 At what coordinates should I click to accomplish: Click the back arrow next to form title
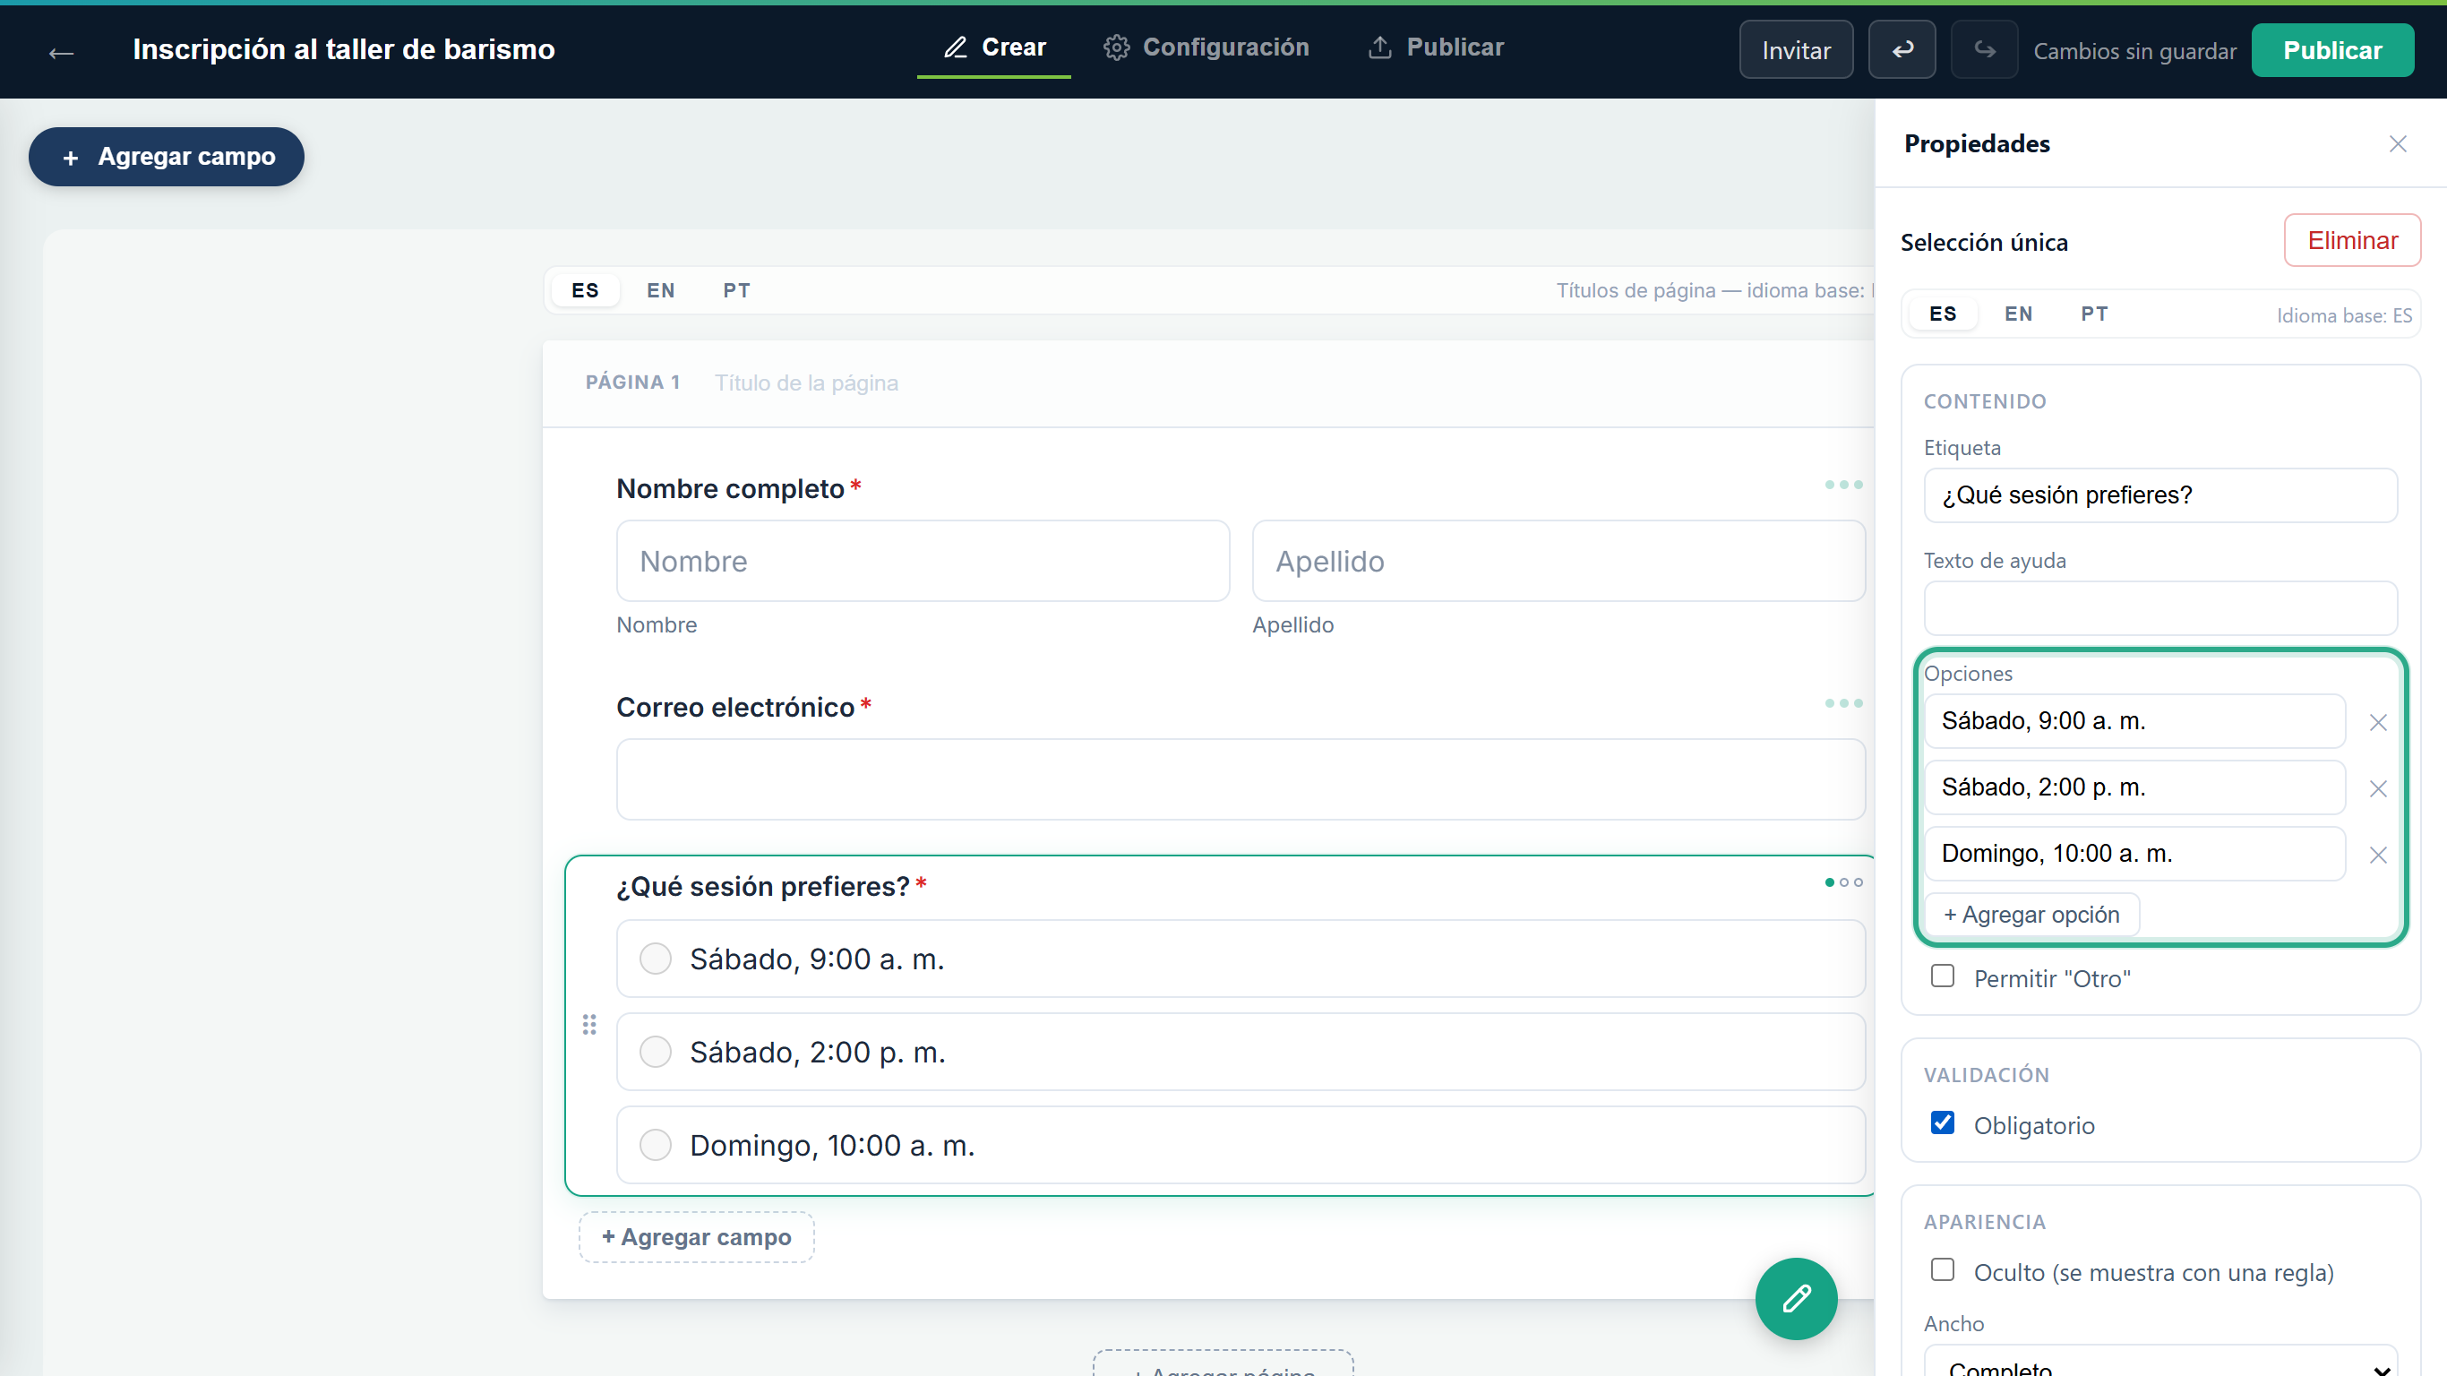point(62,52)
